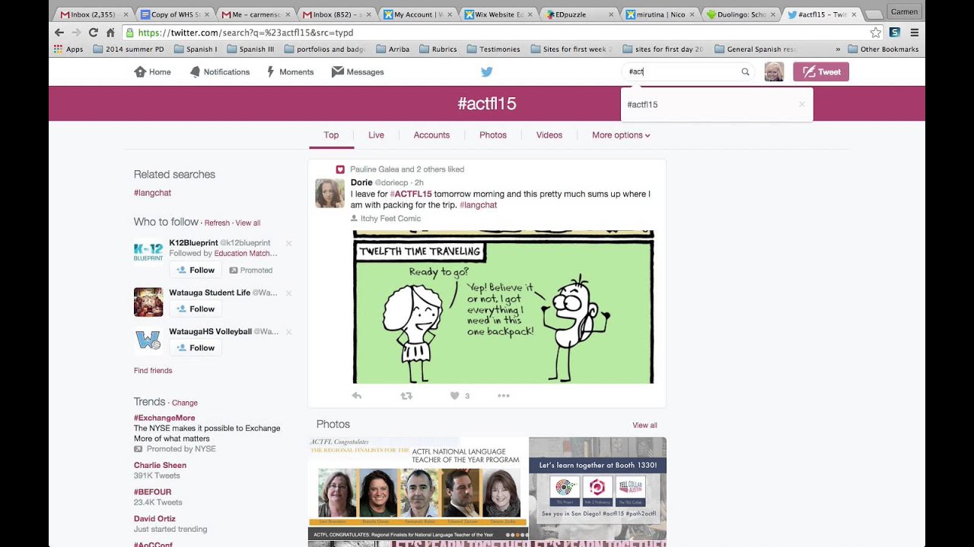Switch to the Live tab
Viewport: 974px width, 547px height.
click(376, 135)
